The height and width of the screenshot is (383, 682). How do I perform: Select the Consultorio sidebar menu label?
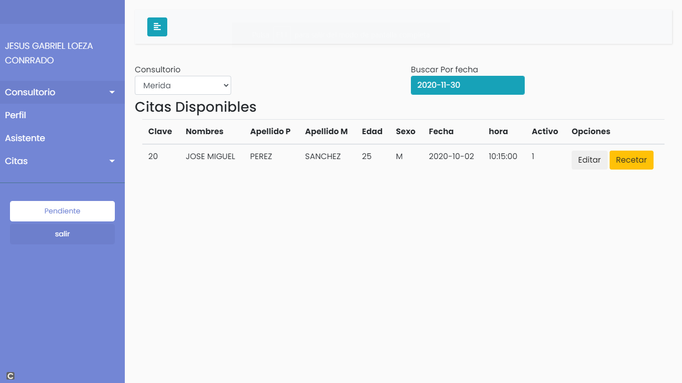click(30, 92)
